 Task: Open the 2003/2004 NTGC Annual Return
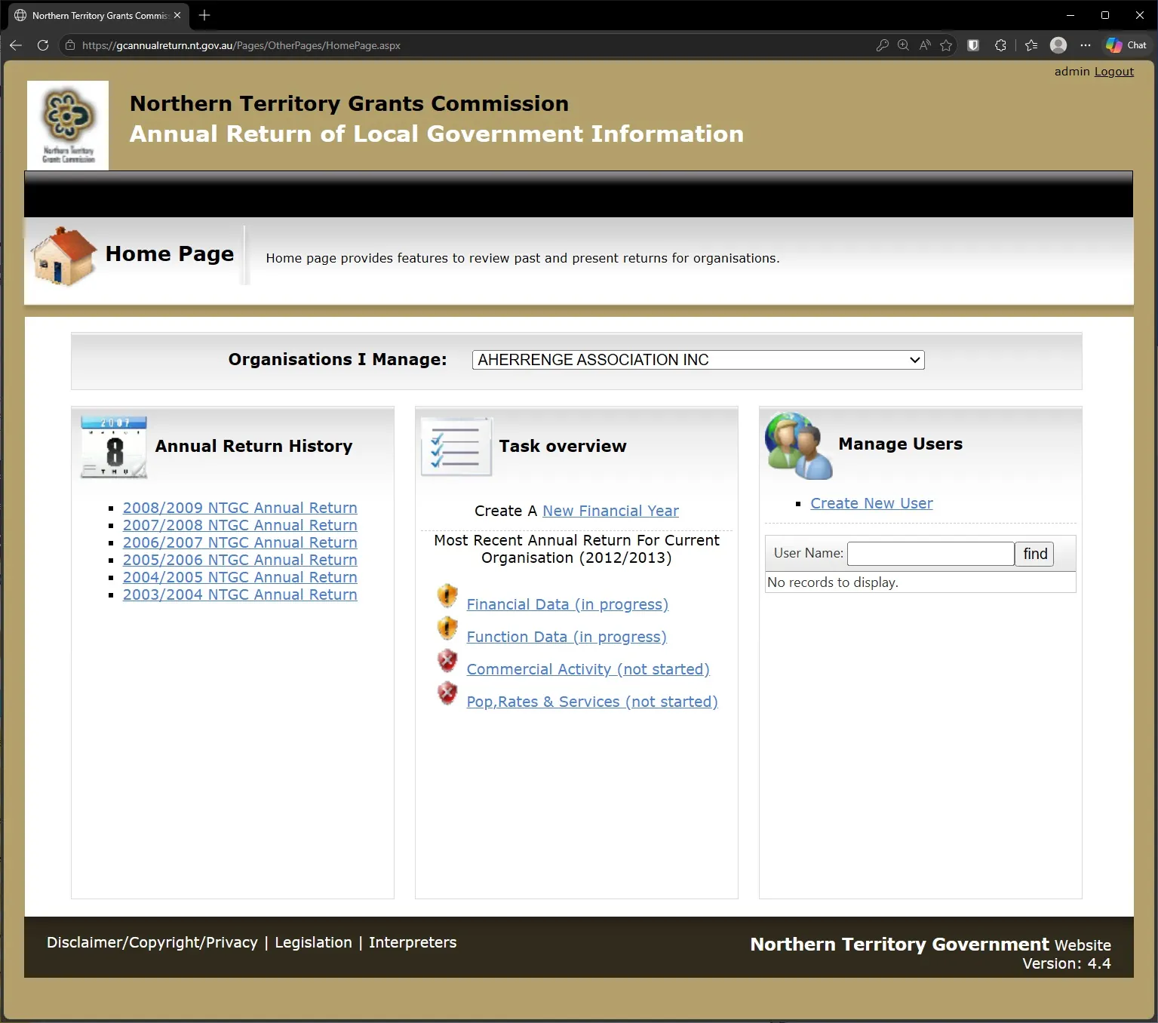pos(240,594)
